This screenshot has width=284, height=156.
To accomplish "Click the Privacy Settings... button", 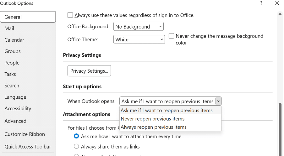I will (x=89, y=71).
